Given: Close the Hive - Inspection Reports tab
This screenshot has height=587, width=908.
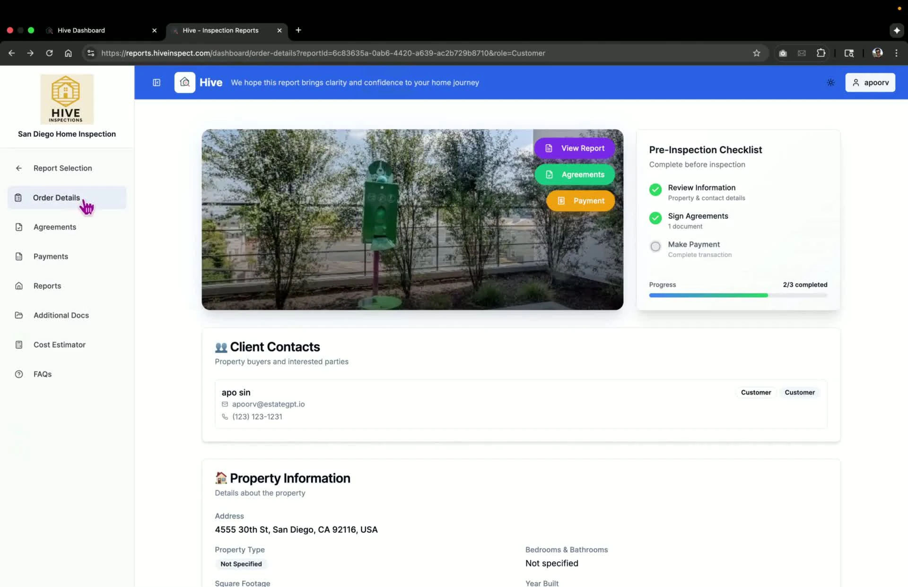Looking at the screenshot, I should (279, 30).
